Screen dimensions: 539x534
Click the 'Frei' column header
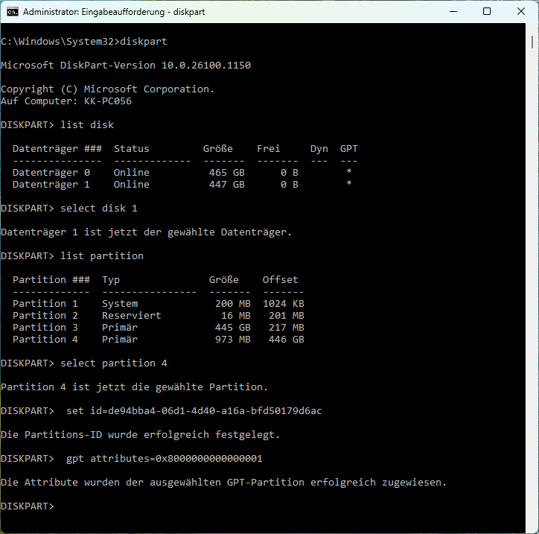(x=269, y=149)
